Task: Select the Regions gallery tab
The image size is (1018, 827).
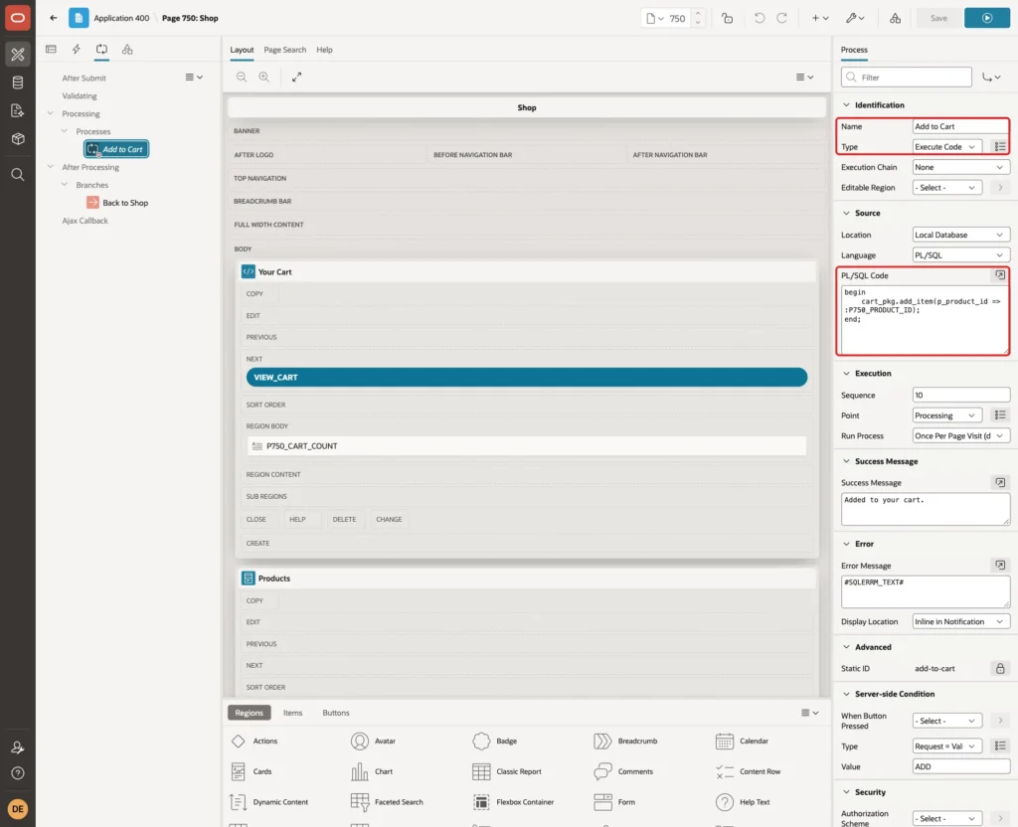Action: pos(249,713)
